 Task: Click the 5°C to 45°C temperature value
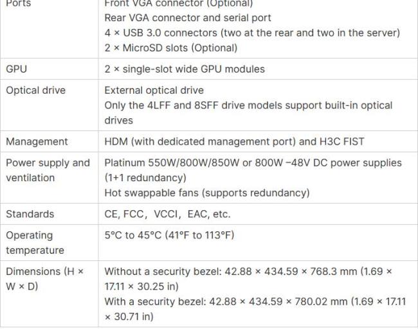pos(169,235)
